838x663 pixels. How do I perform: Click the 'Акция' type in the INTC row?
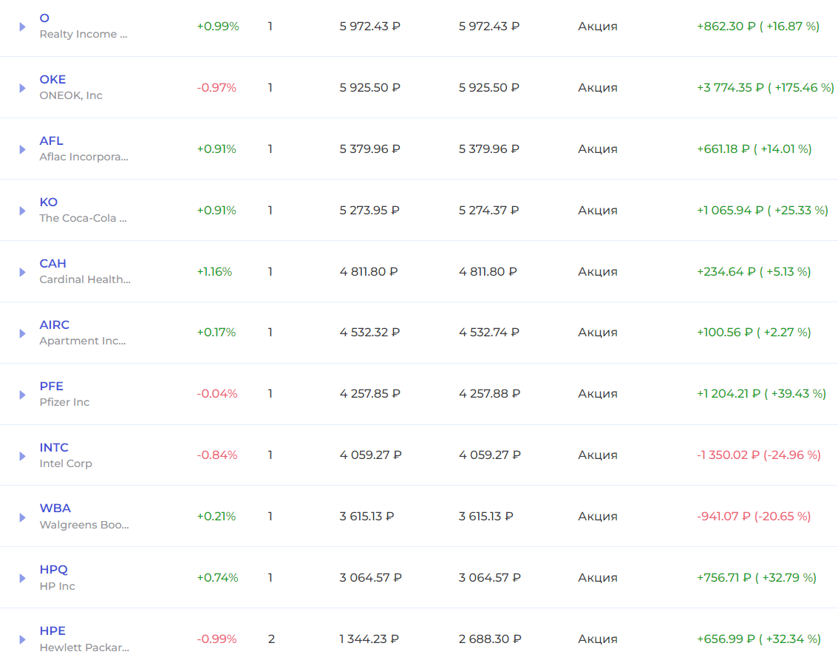click(598, 455)
